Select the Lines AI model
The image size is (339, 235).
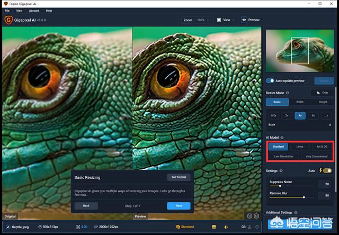pyautogui.click(x=300, y=147)
